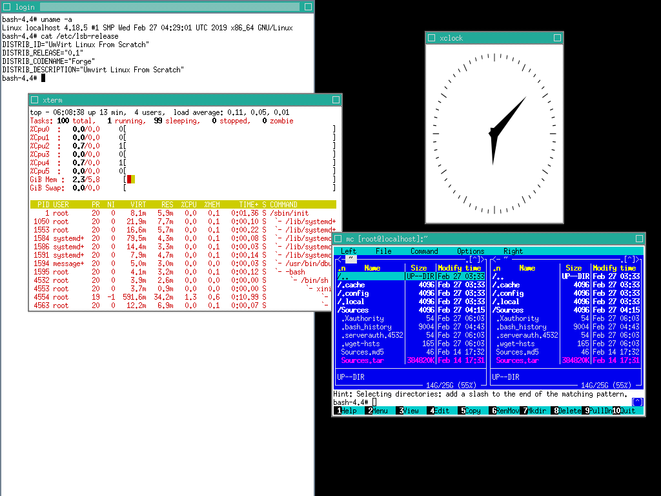Open the Options menu in Midnight Commander
Screen dimensions: 661x496
471,251
